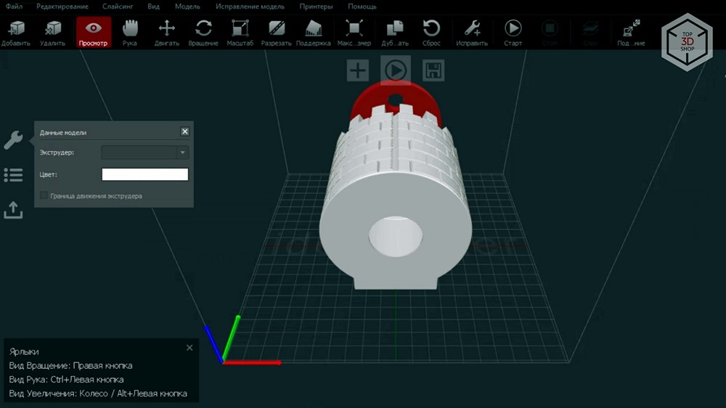Screen dimensions: 726x408
Task: Open the Принтеры menu
Action: (317, 7)
